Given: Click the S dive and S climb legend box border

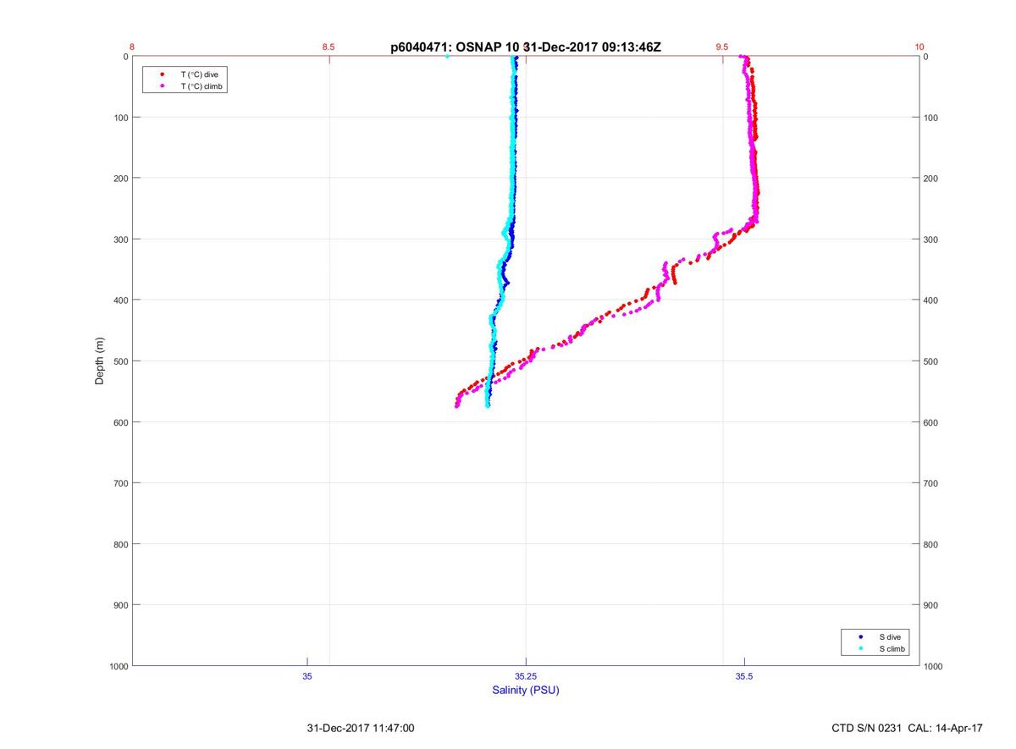Looking at the screenshot, I should (876, 642).
